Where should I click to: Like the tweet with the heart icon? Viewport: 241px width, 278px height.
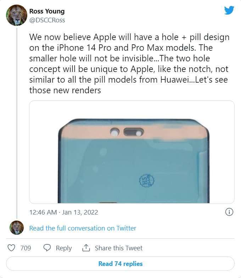(11, 248)
